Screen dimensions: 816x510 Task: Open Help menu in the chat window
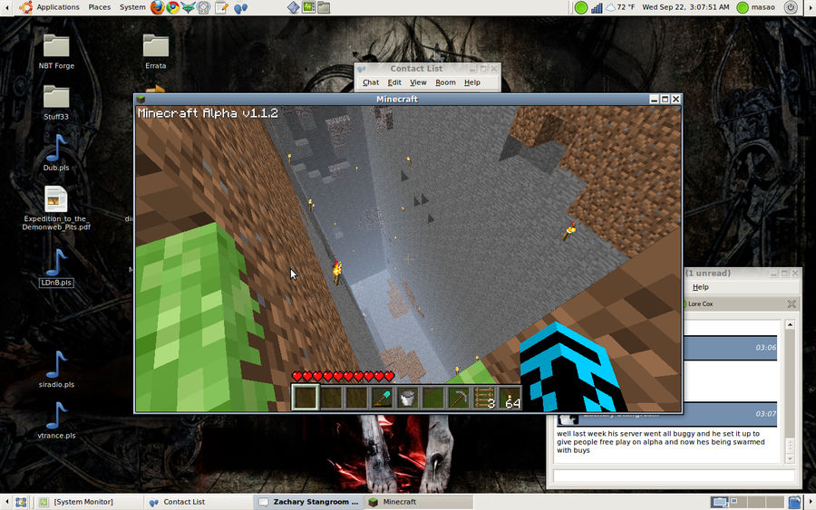[x=701, y=287]
